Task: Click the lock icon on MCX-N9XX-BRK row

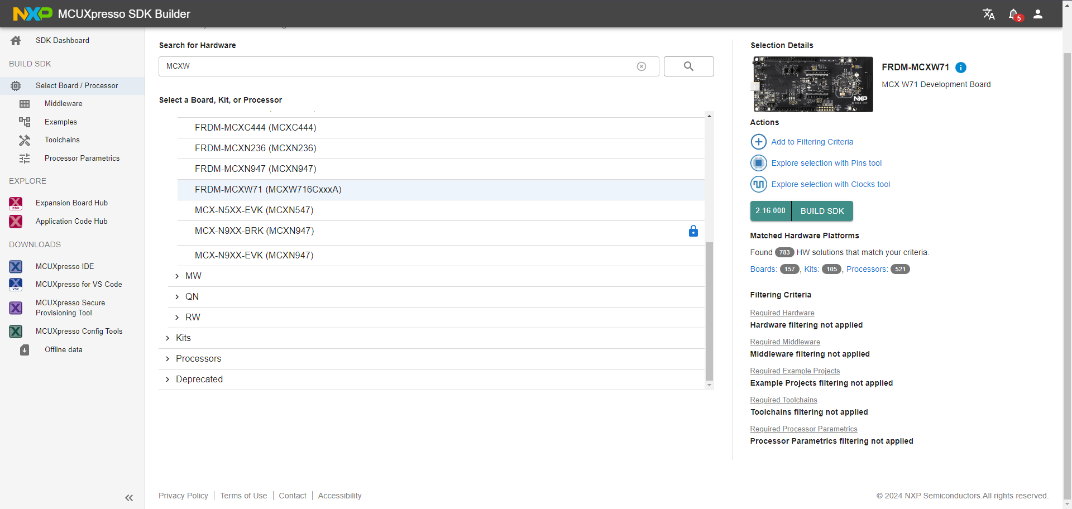Action: click(x=693, y=231)
